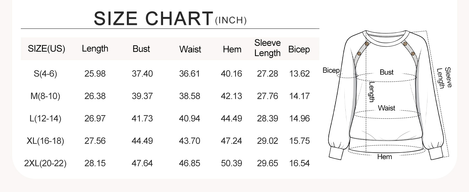Click the 25.98 length value for small

[x=95, y=74]
